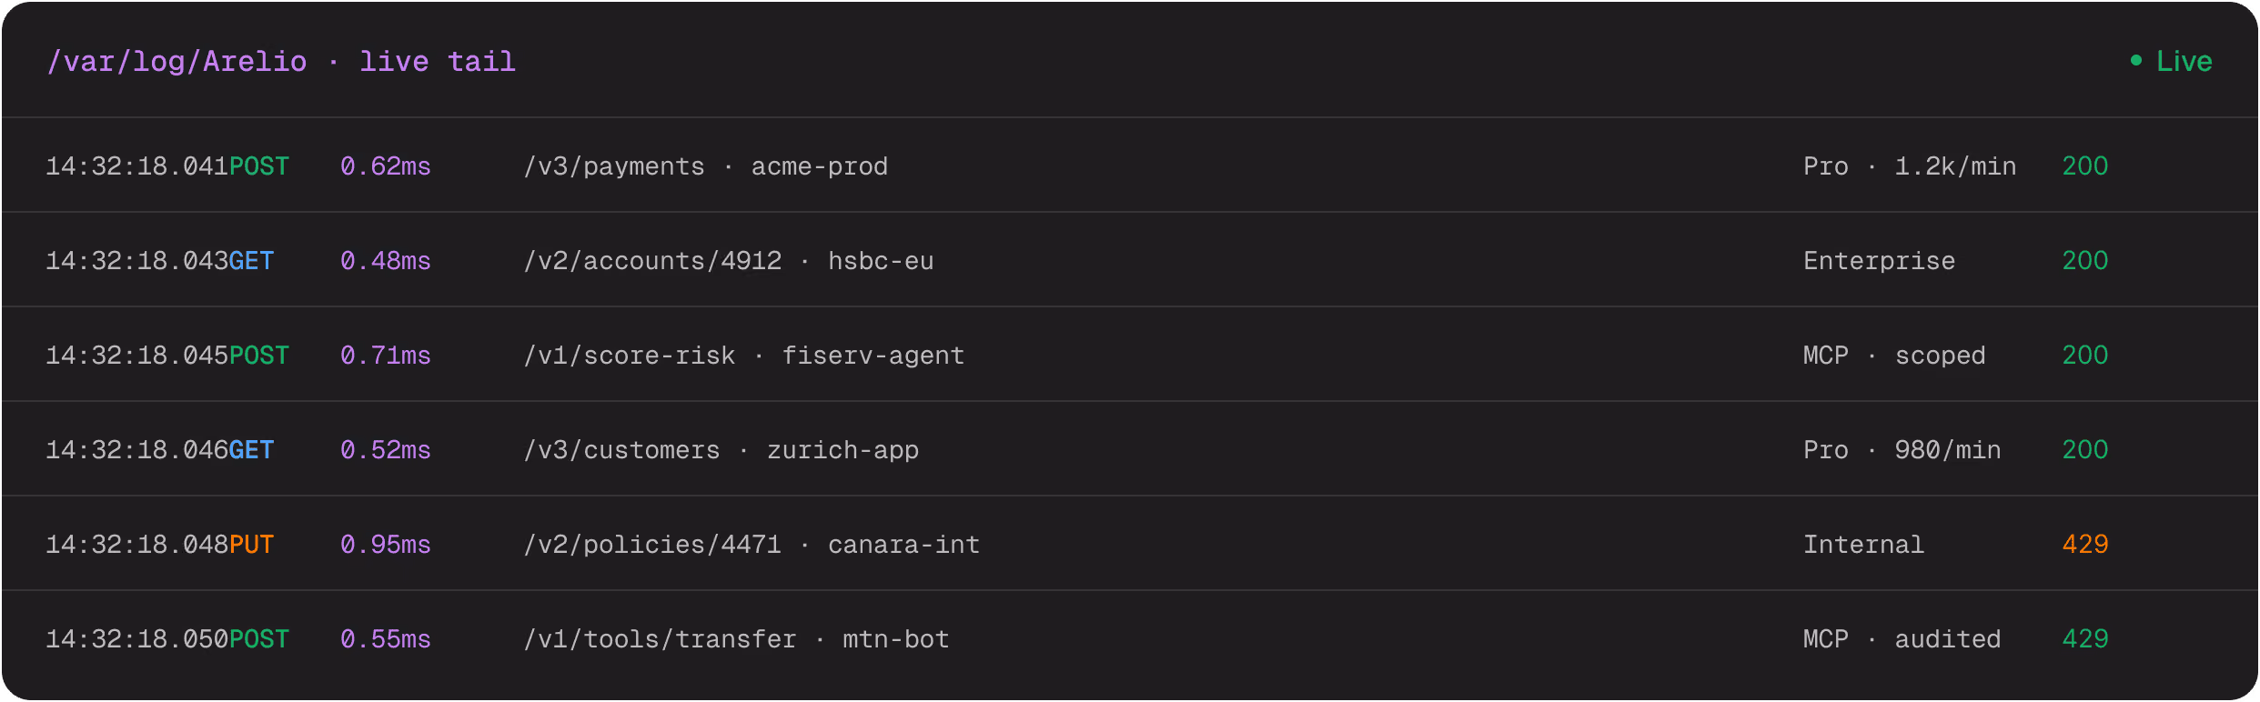Image resolution: width=2260 pixels, height=702 pixels.
Task: Click the GET method on the hsbc-eu row
Action: click(x=251, y=261)
